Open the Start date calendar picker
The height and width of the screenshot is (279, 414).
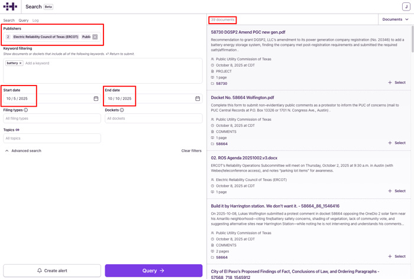click(96, 99)
